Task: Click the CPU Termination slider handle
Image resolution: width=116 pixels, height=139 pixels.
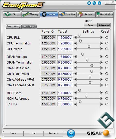Action: (80, 41)
